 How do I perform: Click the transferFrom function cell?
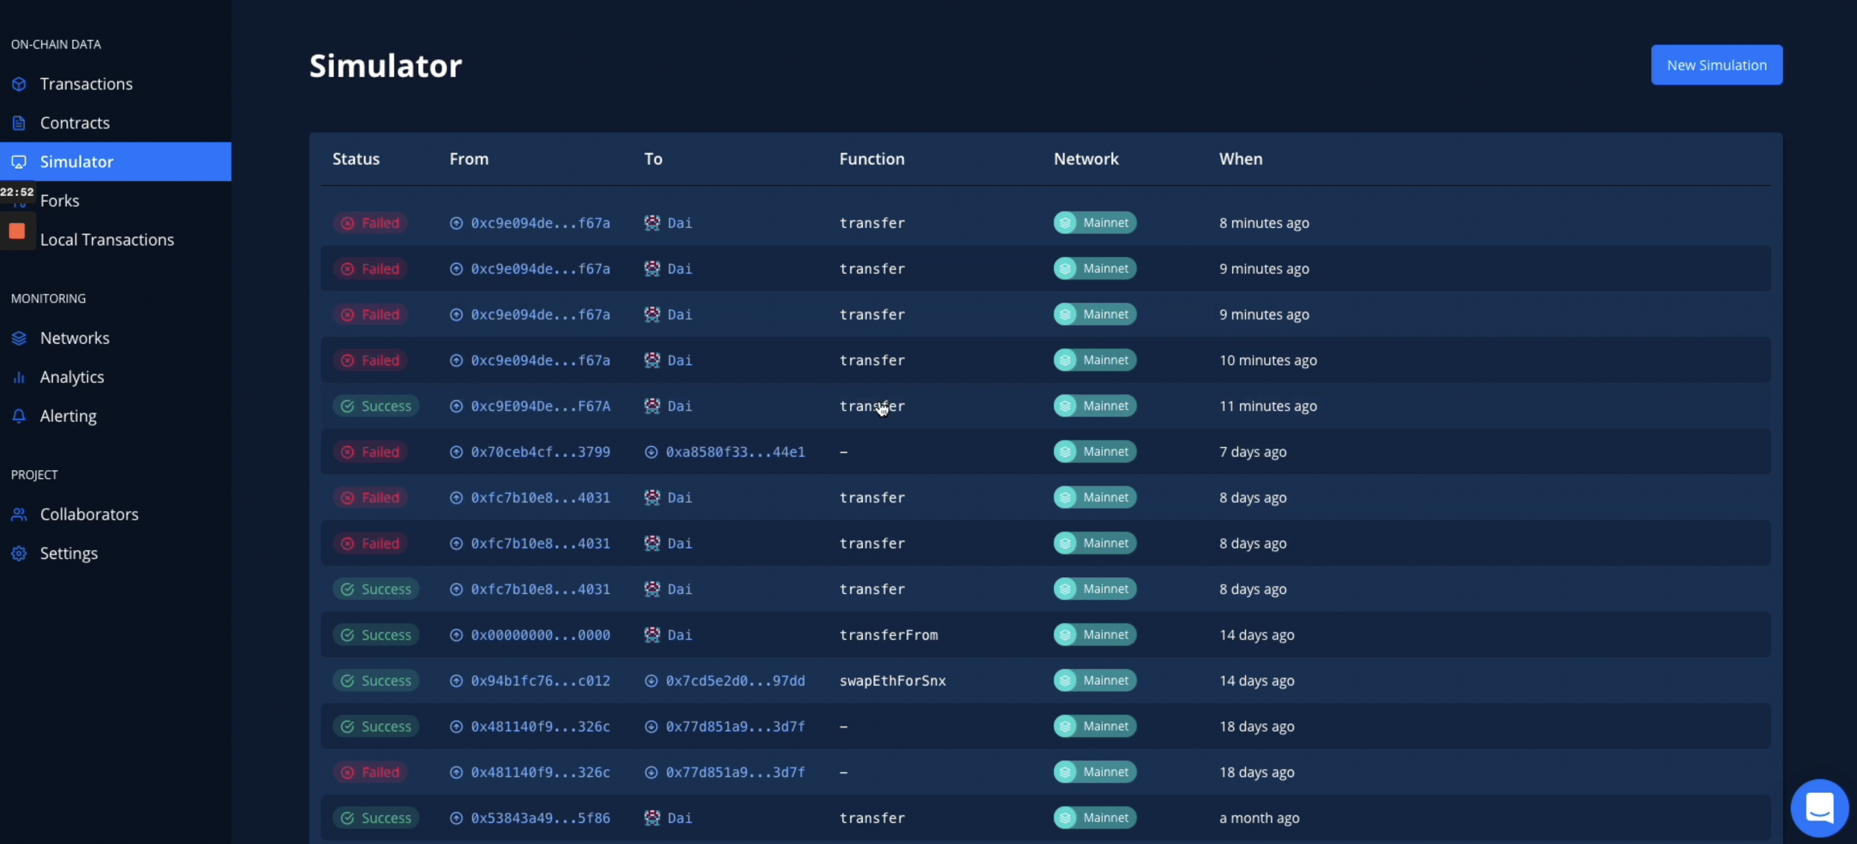click(x=889, y=635)
